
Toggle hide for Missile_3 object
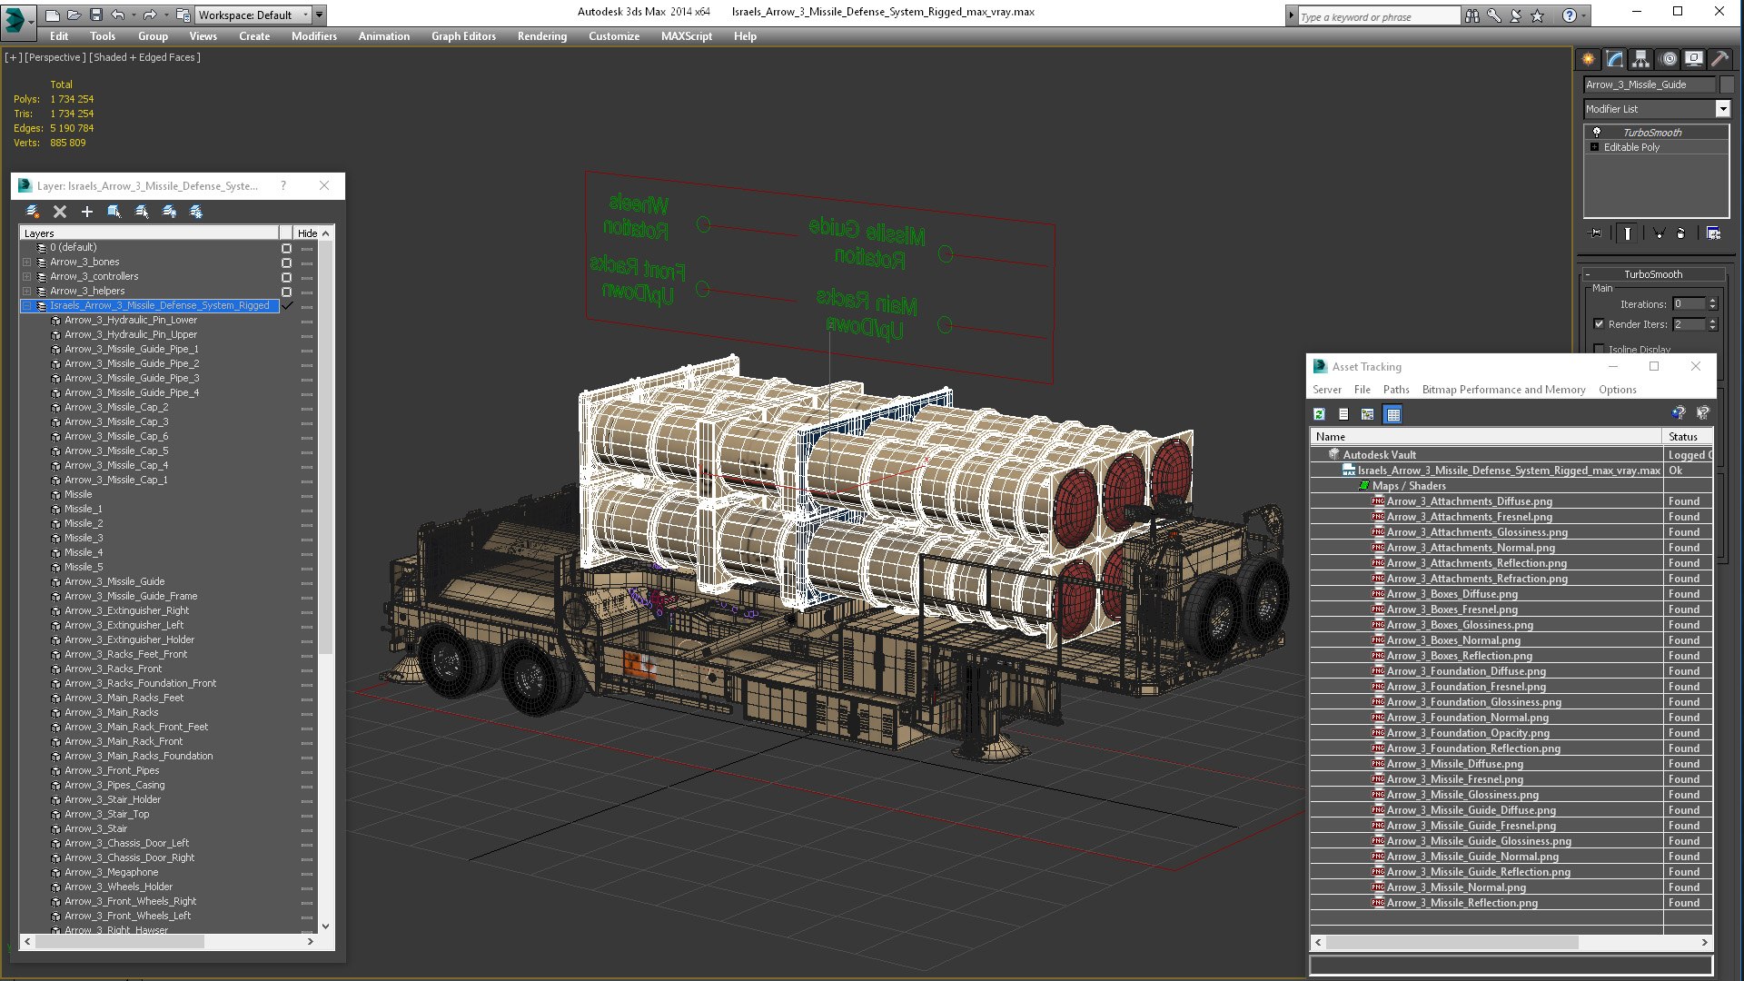pos(307,539)
